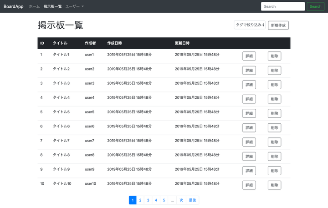328x208 pixels.
Task: Show 詳細 for タイトル5
Action: point(249,113)
